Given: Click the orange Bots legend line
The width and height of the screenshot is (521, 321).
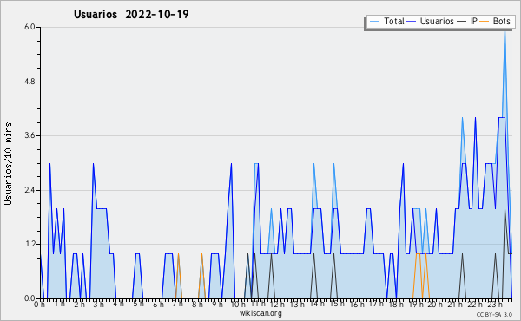Looking at the screenshot, I should point(485,22).
